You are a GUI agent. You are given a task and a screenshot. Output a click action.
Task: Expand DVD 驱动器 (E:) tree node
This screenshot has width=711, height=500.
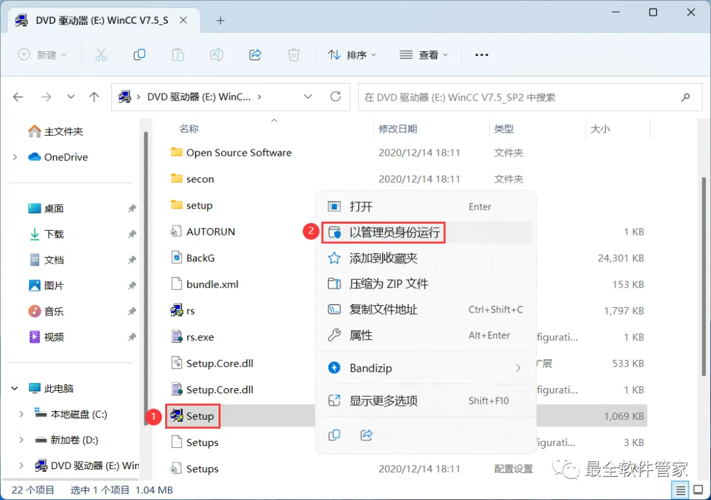pos(21,466)
